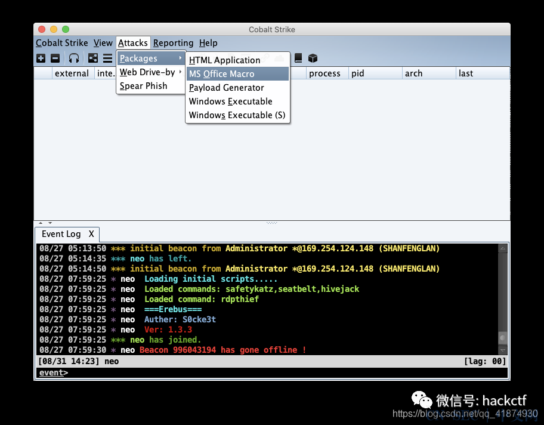Close the Attacks menu from the menu bar
Image resolution: width=544 pixels, height=425 pixels.
[x=133, y=43]
